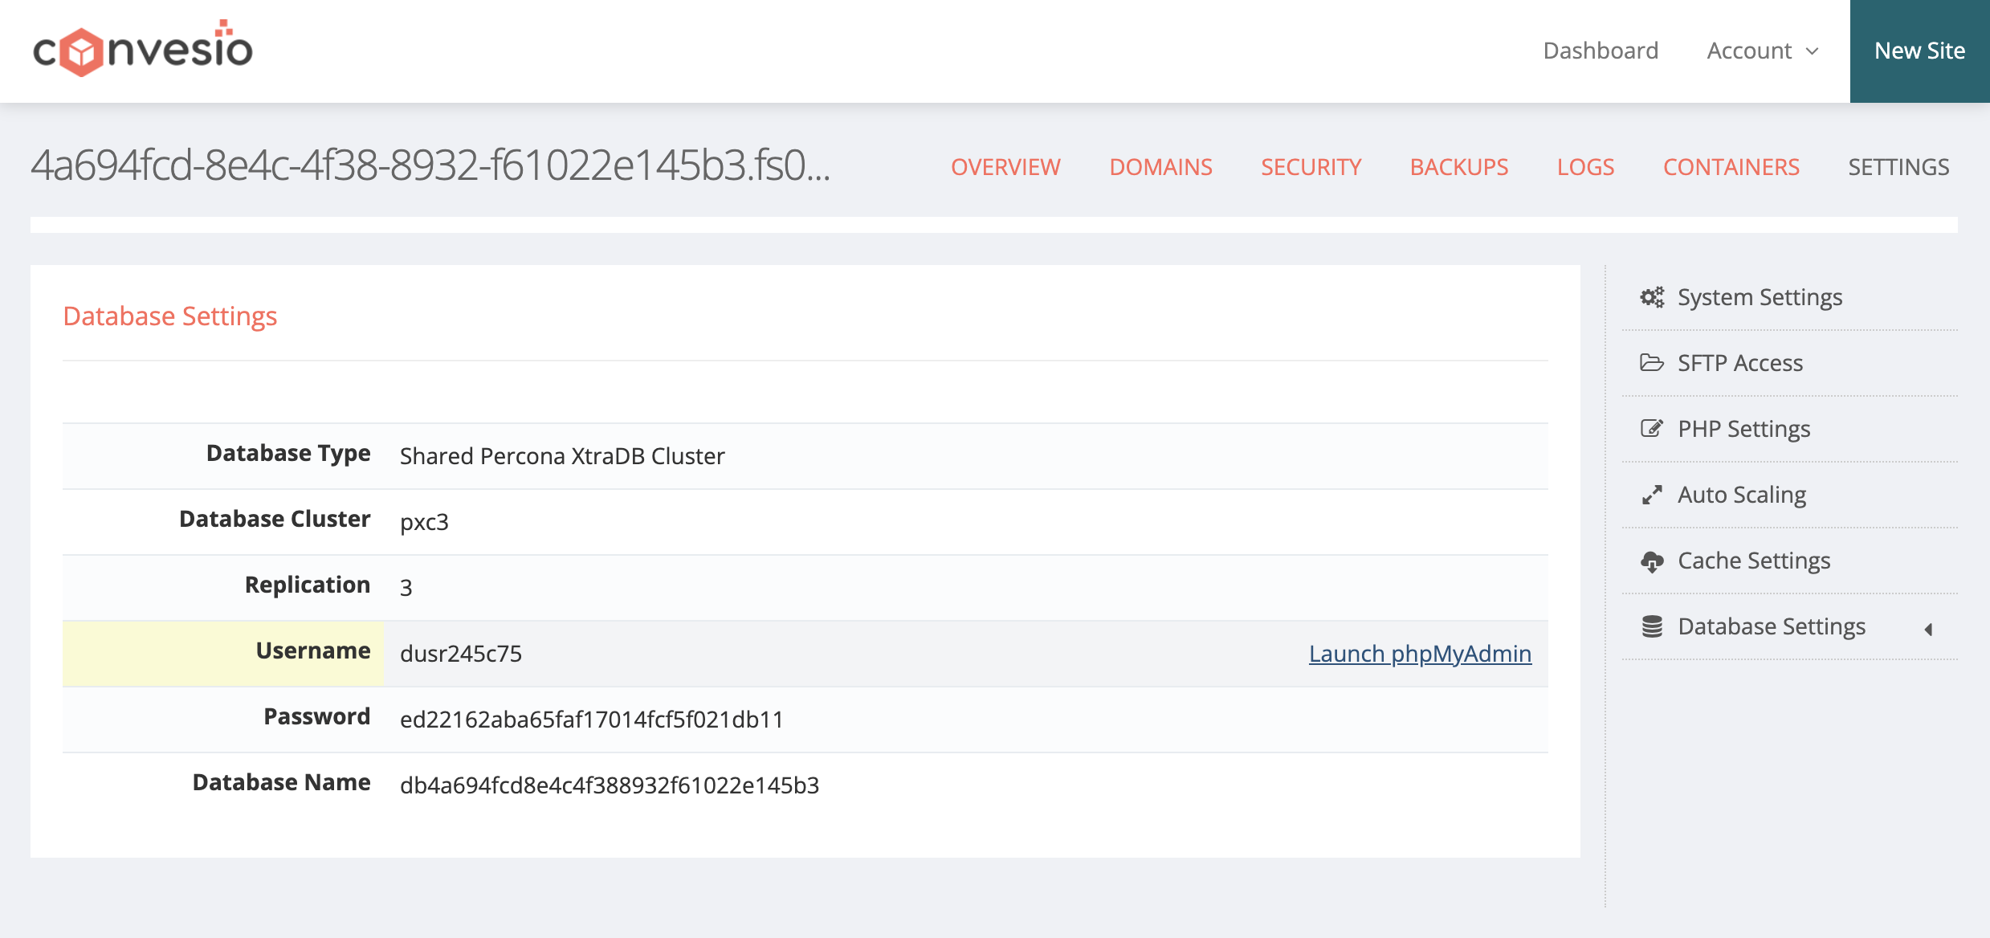Open the Account dropdown menu
The image size is (1990, 938).
1751,51
